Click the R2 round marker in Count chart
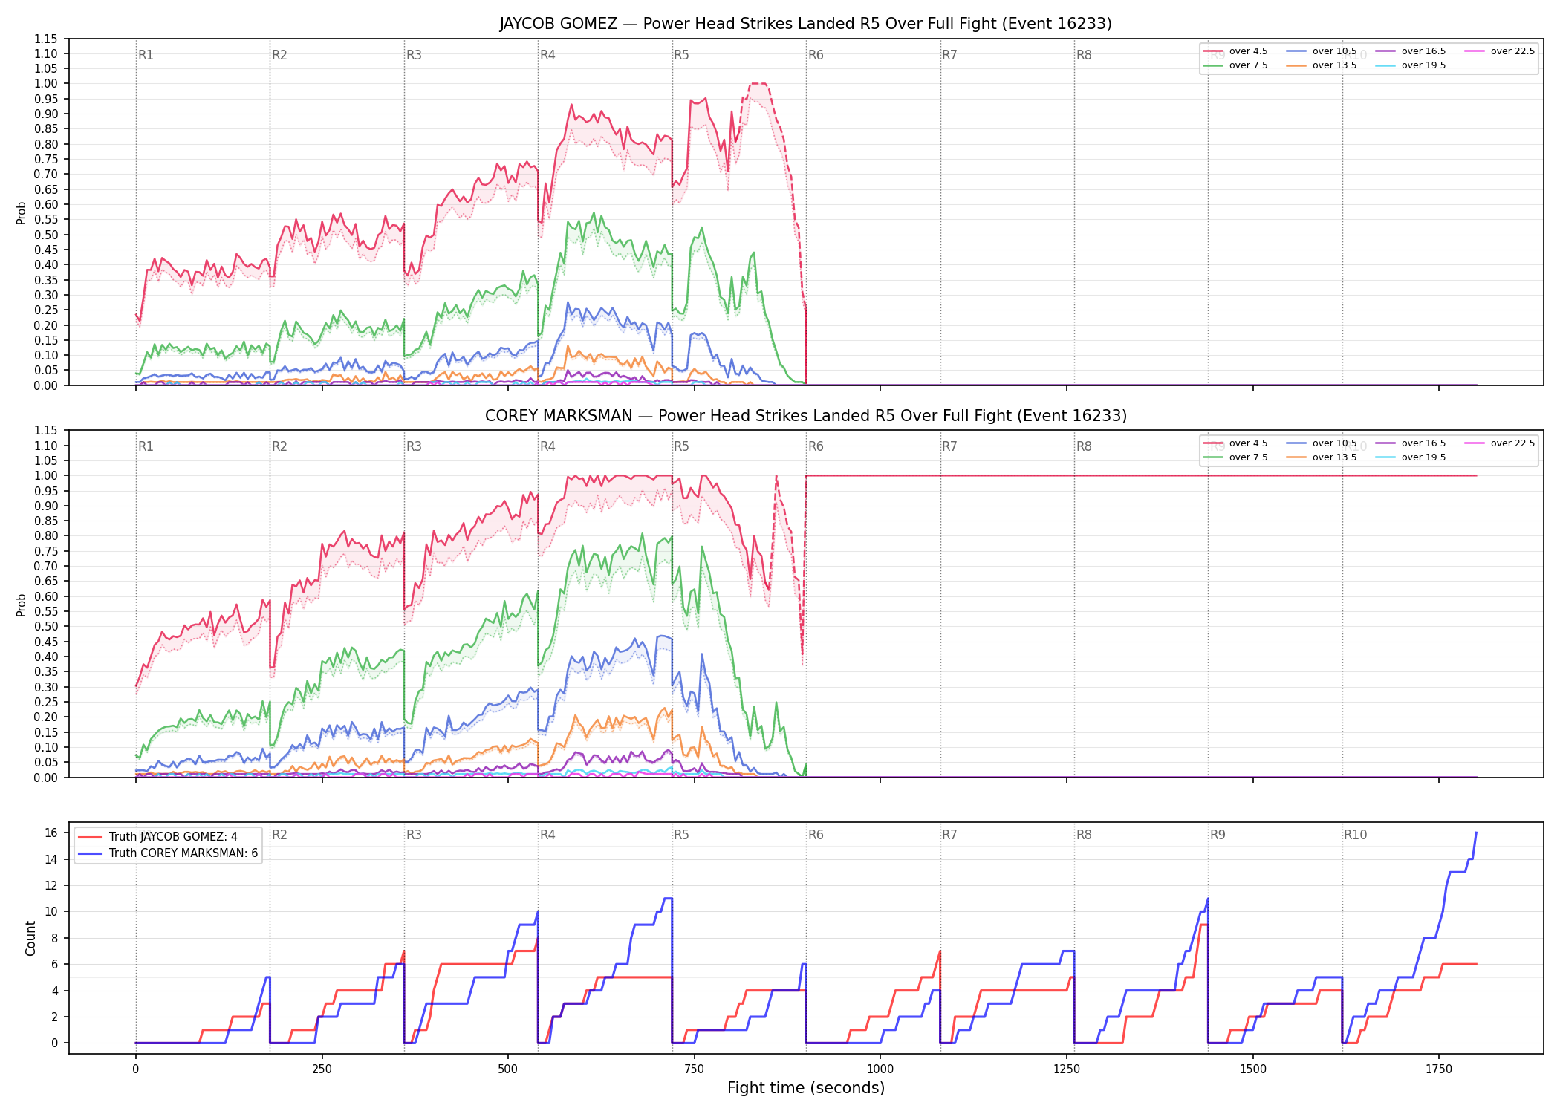The image size is (1560, 1114). coord(279,835)
